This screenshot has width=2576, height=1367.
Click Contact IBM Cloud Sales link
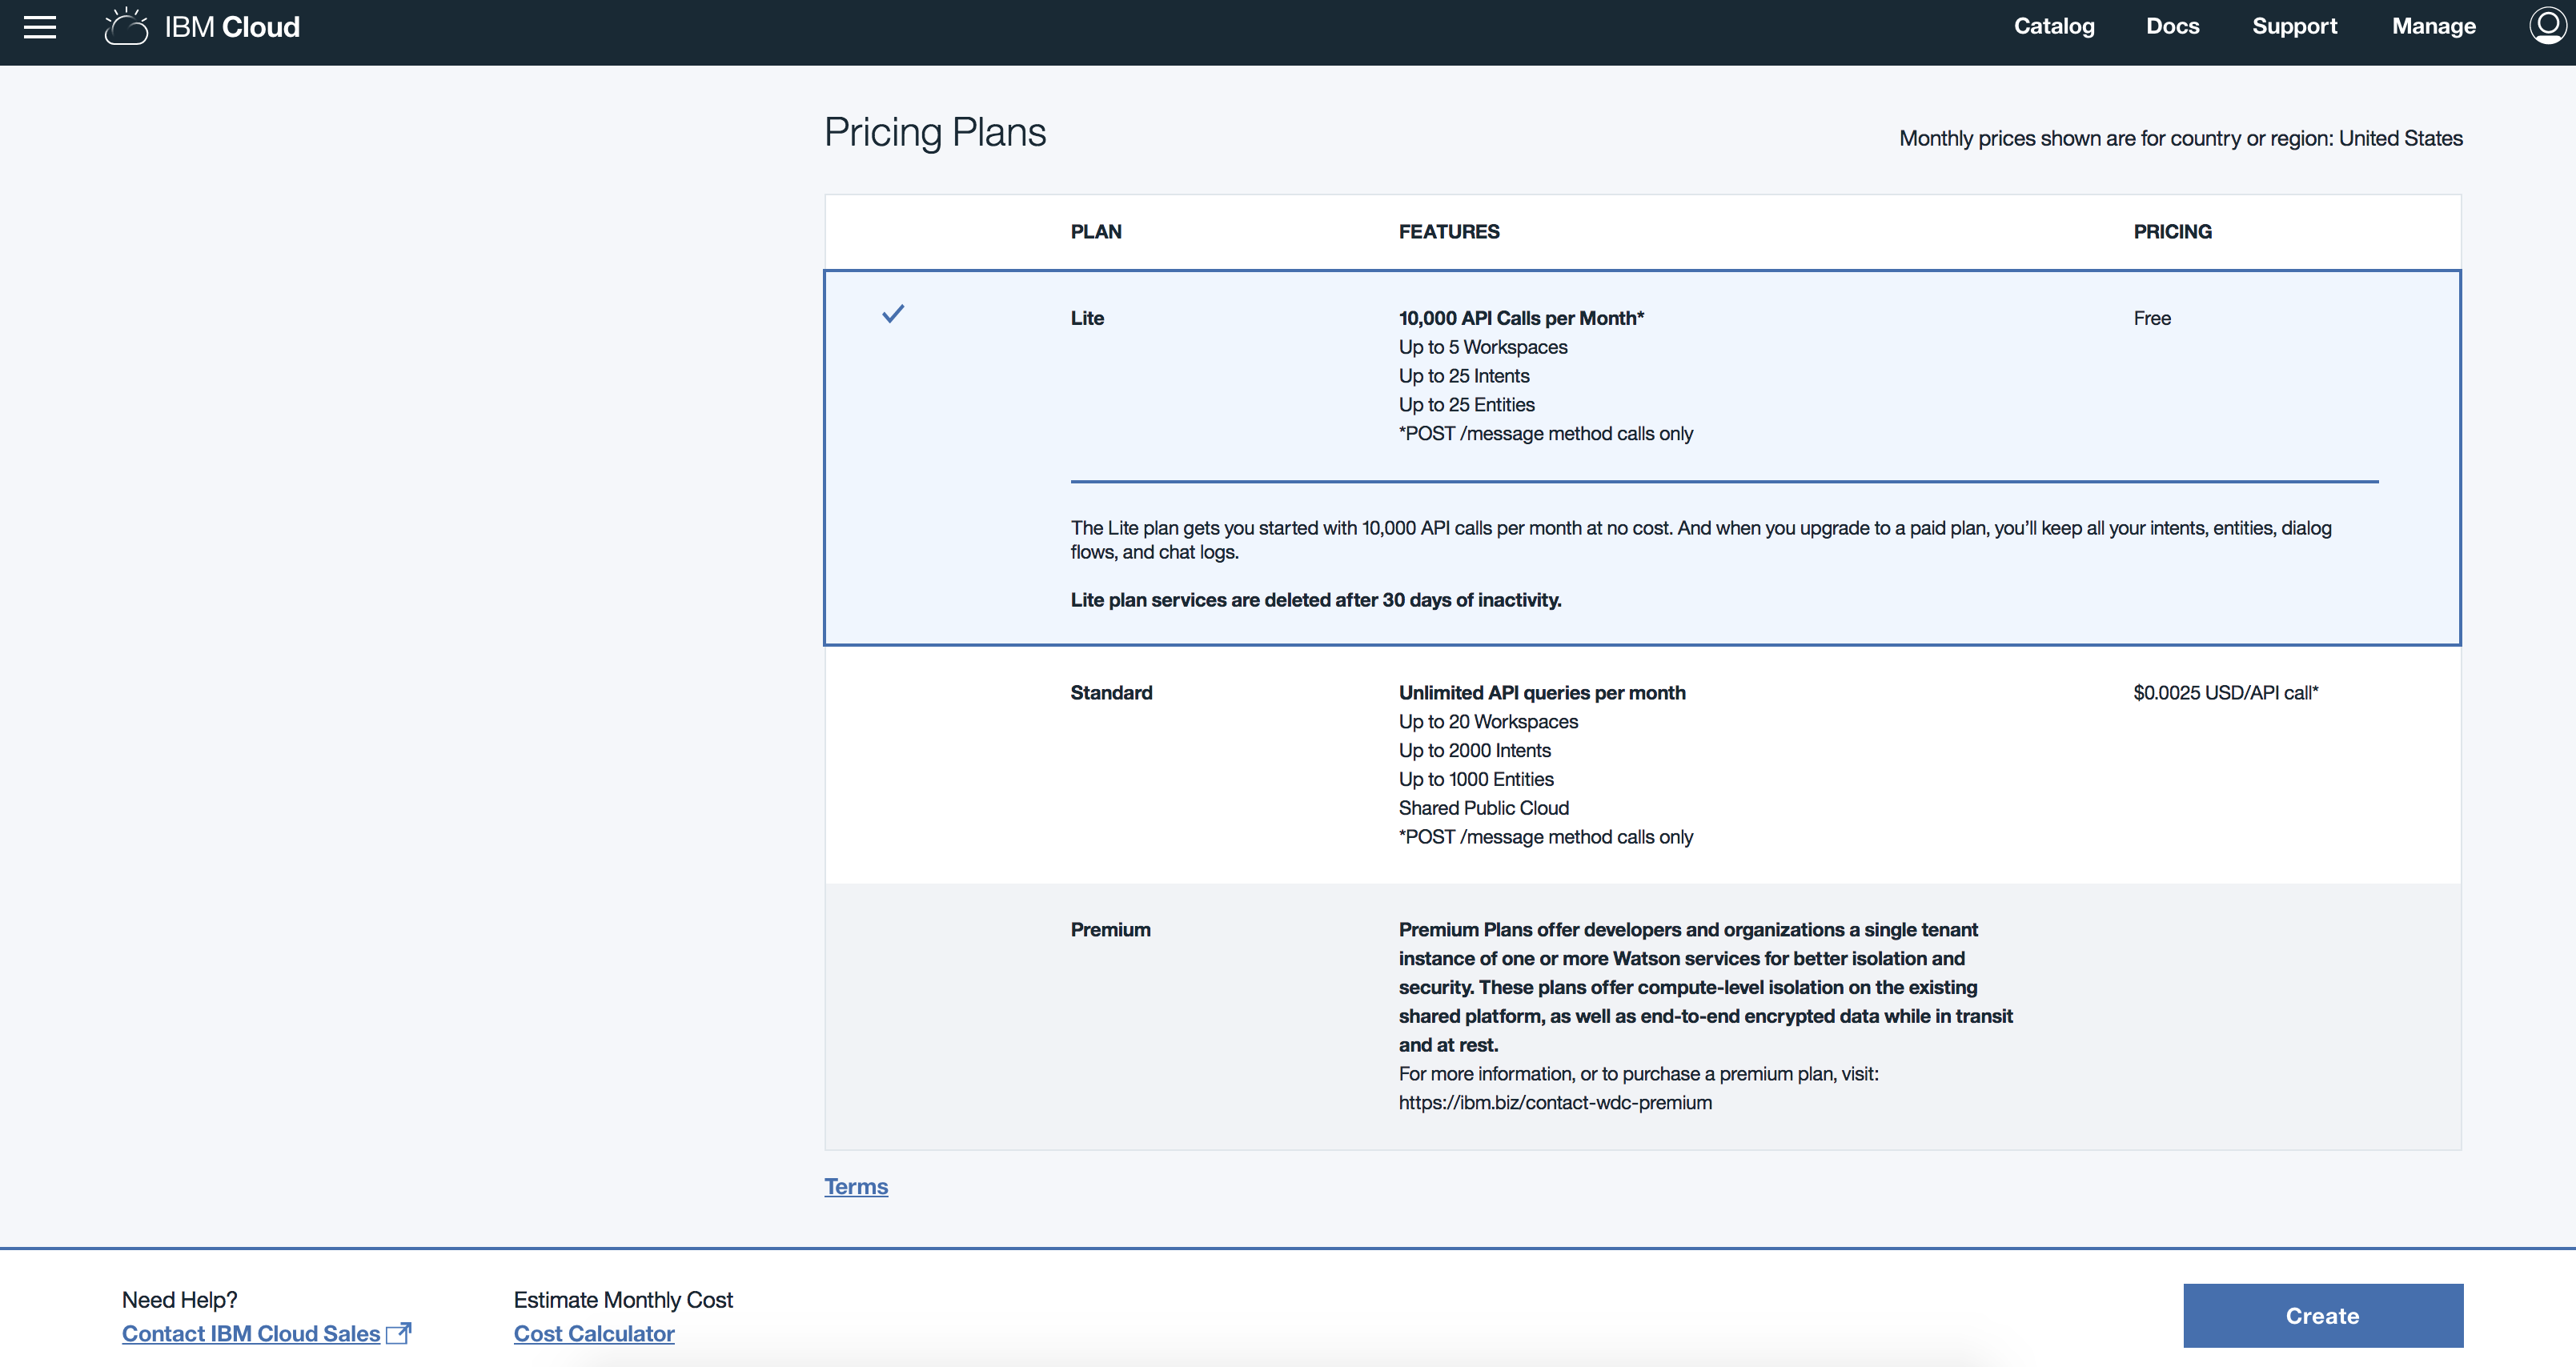pos(251,1333)
